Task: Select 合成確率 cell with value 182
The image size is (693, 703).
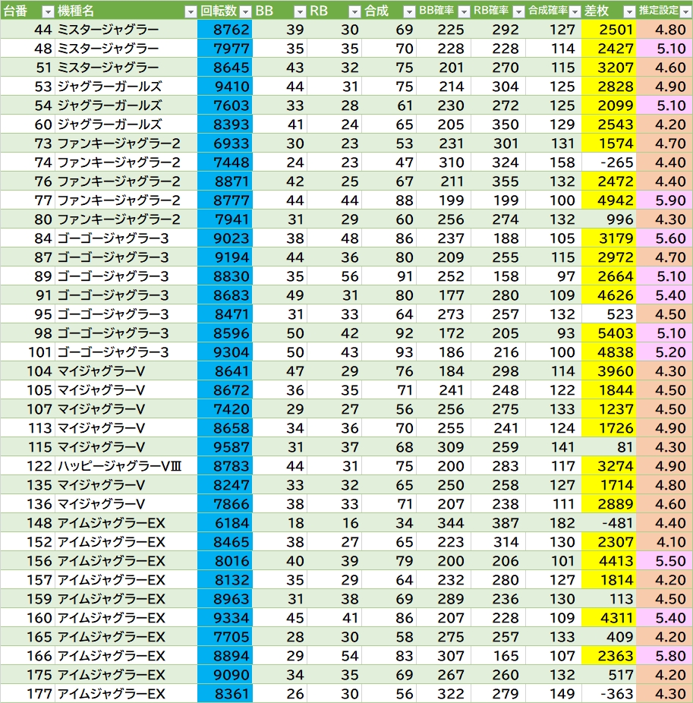Action: (553, 523)
